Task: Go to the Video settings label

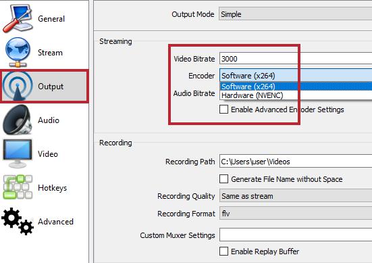Action: click(x=48, y=154)
